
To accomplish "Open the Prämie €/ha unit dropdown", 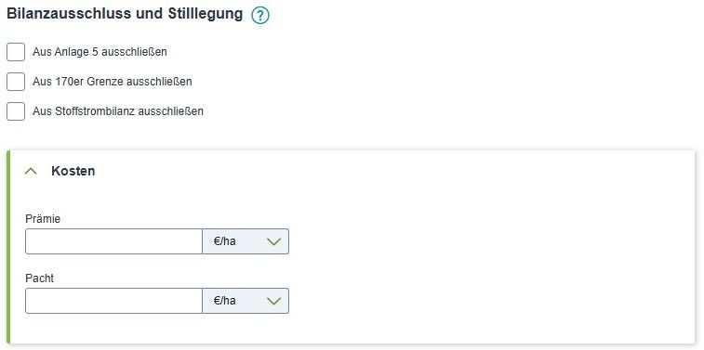I will [x=246, y=241].
